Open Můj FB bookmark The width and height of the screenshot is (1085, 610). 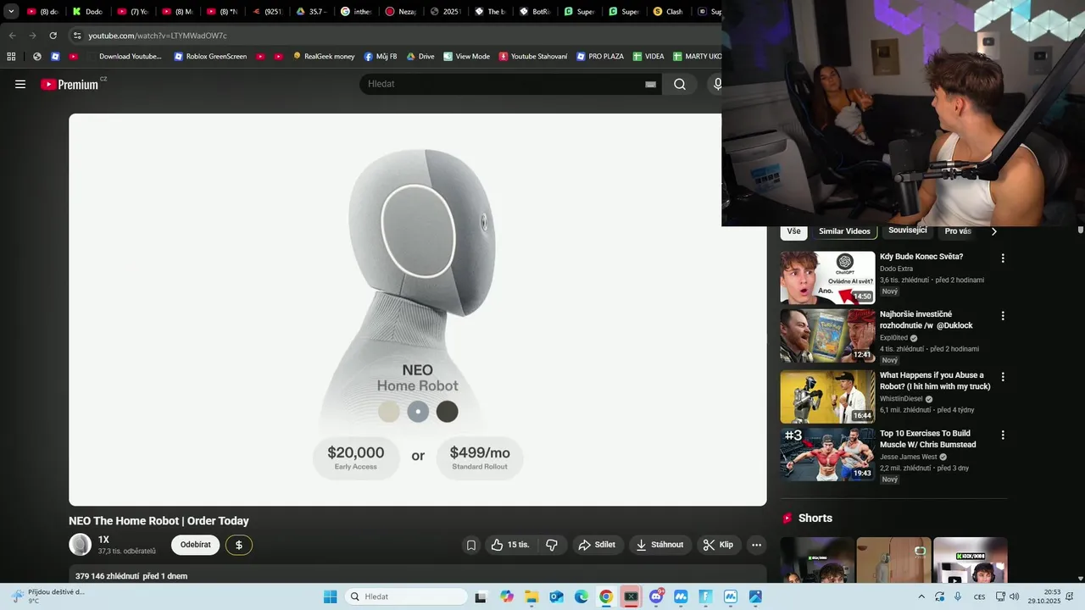pos(381,57)
